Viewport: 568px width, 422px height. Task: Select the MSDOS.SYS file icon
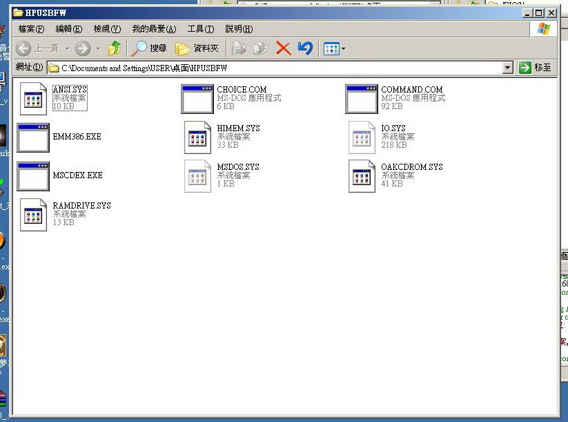coord(197,176)
